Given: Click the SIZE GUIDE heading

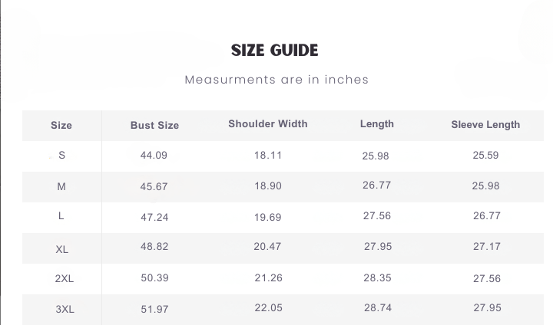Looking at the screenshot, I should coord(274,51).
